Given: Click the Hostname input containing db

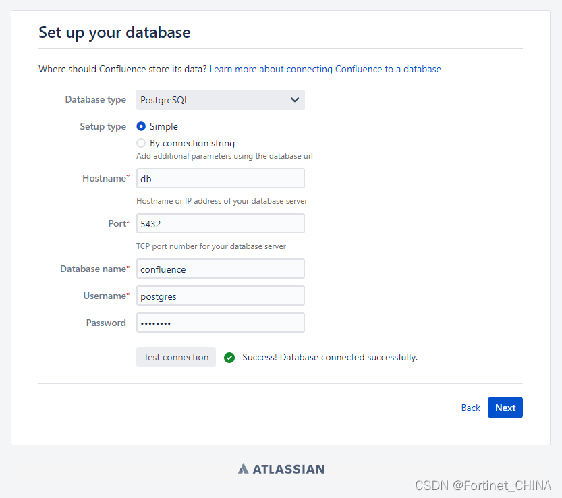Looking at the screenshot, I should pos(220,178).
